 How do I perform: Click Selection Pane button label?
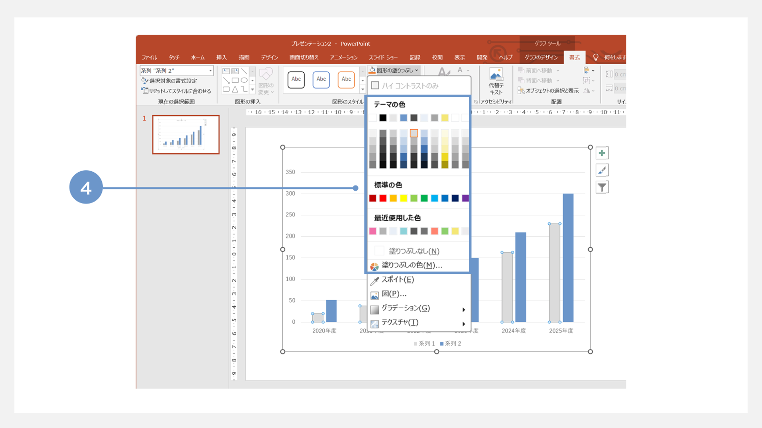pyautogui.click(x=552, y=91)
